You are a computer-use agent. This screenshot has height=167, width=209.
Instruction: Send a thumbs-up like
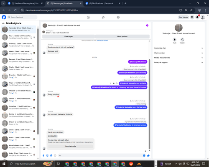pos(148,155)
